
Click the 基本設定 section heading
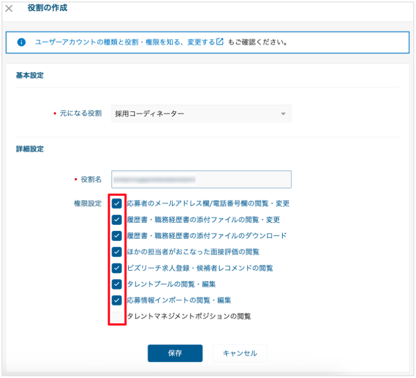pyautogui.click(x=30, y=75)
